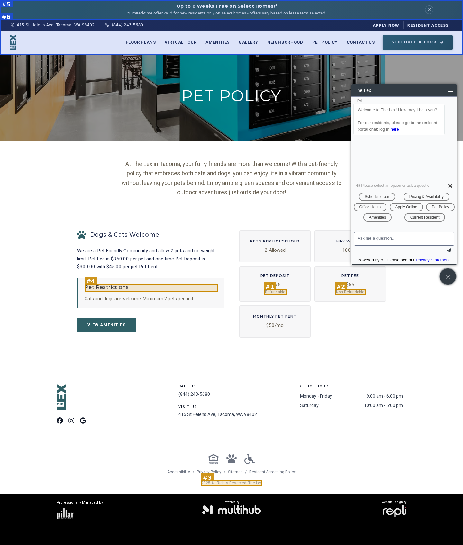Select the Pet Policy menu item in the header
The width and height of the screenshot is (463, 545).
[x=325, y=42]
